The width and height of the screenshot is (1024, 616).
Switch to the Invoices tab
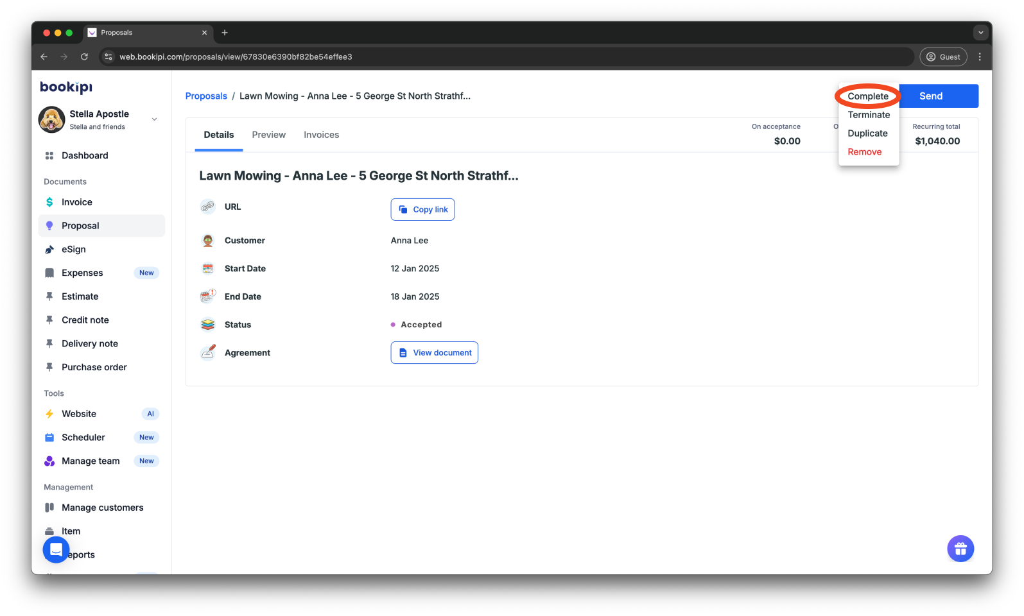coord(322,135)
